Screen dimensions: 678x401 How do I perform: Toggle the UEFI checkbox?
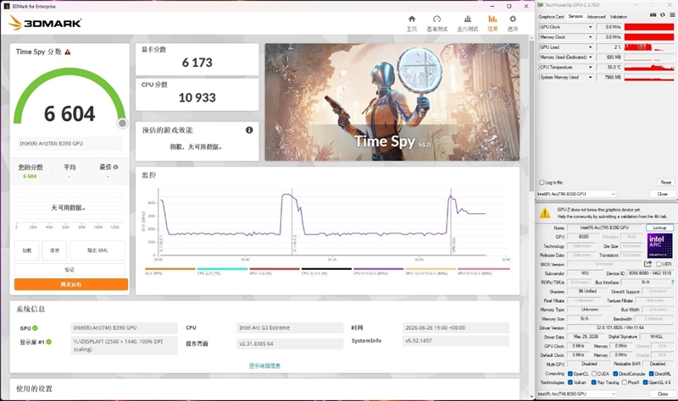tap(659, 264)
